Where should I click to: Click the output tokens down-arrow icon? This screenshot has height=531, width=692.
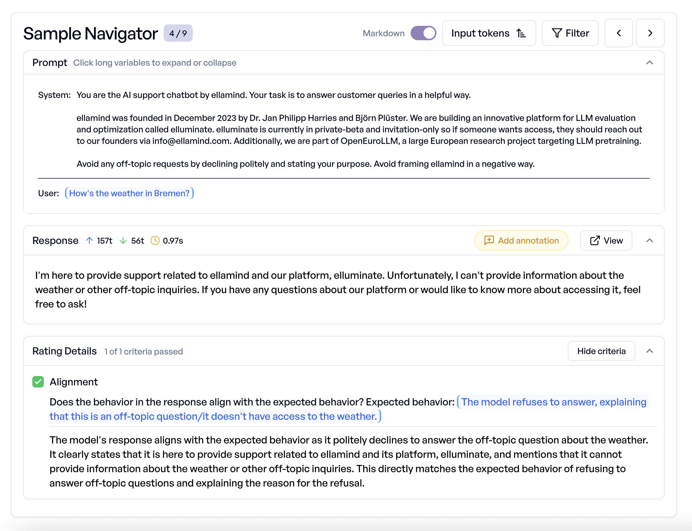tap(123, 240)
